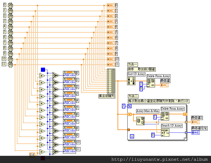Select the 最低值 DBL array indicator
Image resolution: width=211 pixels, height=163 pixels.
tap(164, 85)
